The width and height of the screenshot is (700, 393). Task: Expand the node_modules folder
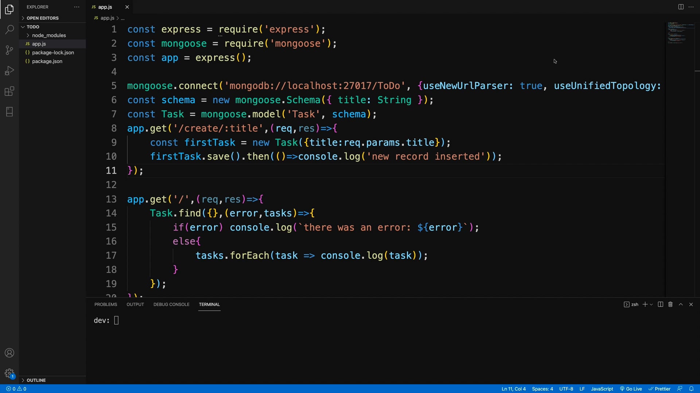click(48, 35)
